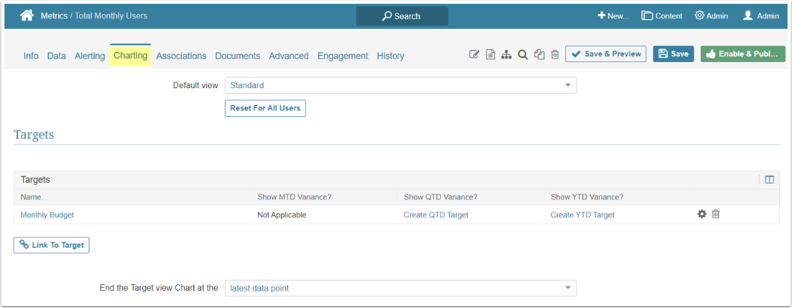
Task: Open the New menu in header
Action: [613, 16]
